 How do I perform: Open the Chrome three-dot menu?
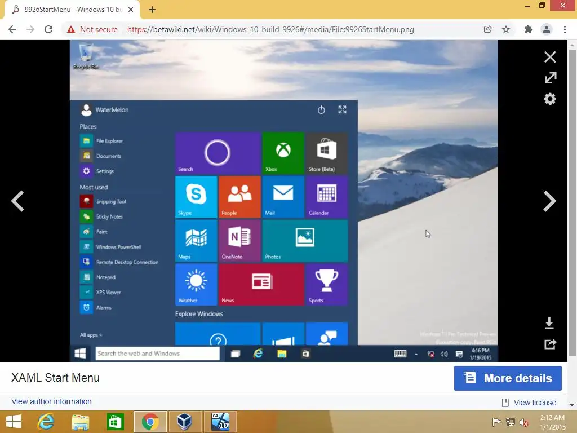click(565, 29)
